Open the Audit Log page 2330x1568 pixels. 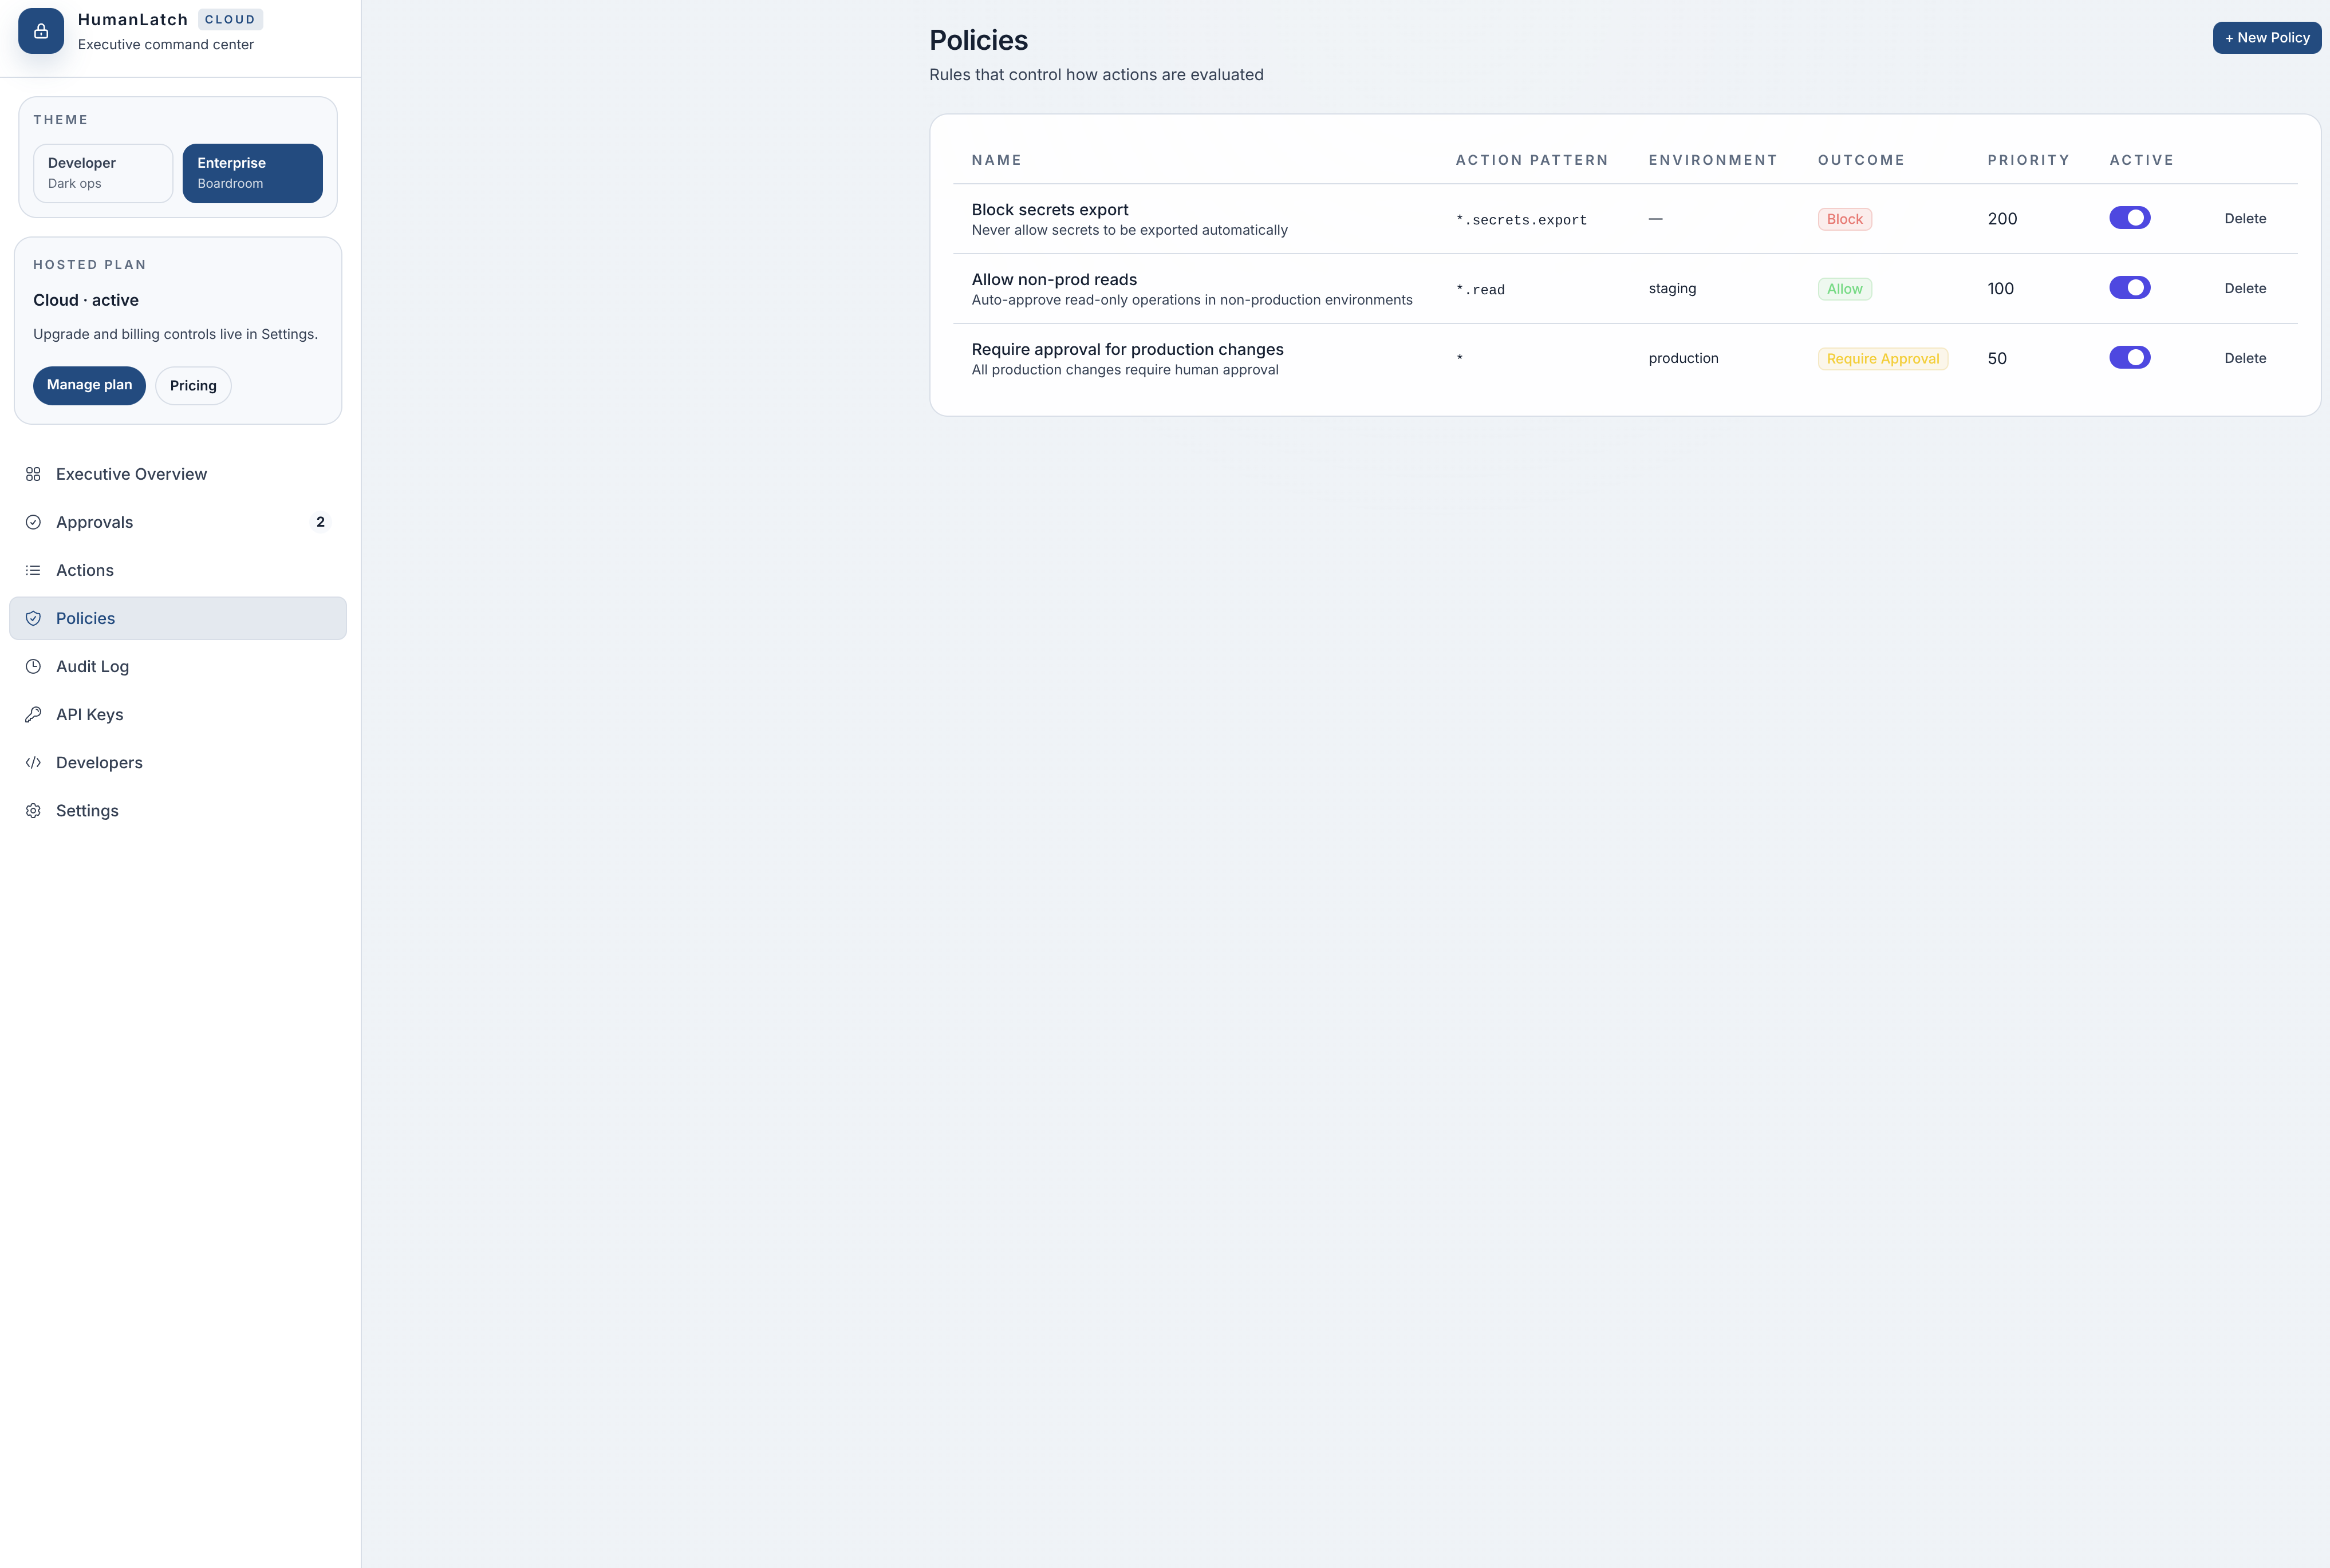(x=92, y=666)
